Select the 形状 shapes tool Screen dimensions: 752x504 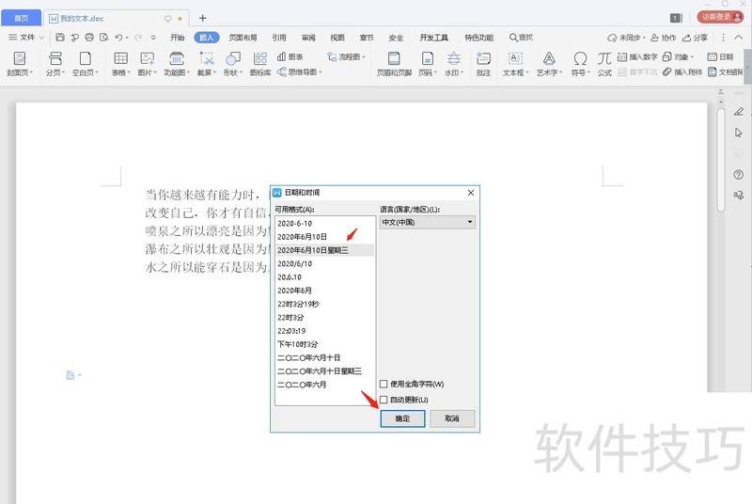pos(231,58)
